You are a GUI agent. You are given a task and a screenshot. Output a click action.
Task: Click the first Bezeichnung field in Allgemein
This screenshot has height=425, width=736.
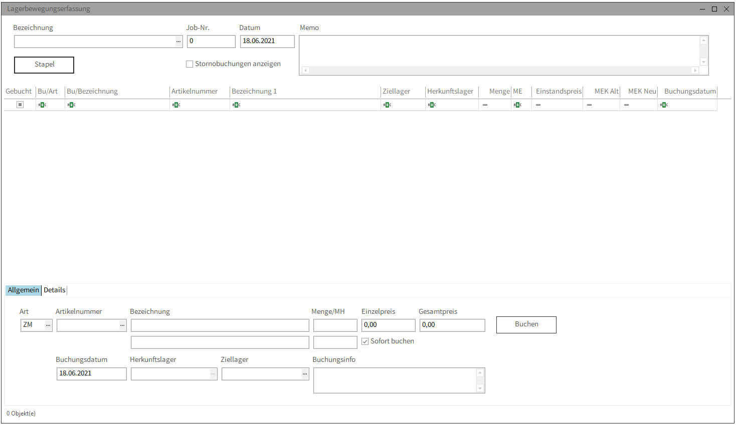click(x=220, y=325)
